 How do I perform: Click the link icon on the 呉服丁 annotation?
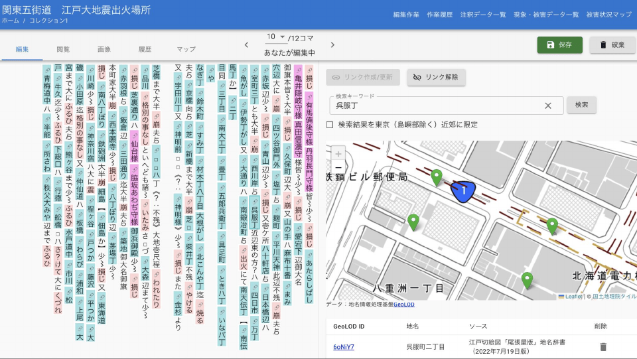[255, 201]
